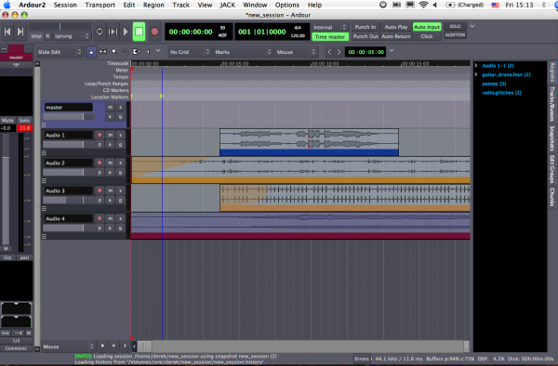Toggle Auto Input button
Viewport: 558px width, 366px height.
[427, 27]
